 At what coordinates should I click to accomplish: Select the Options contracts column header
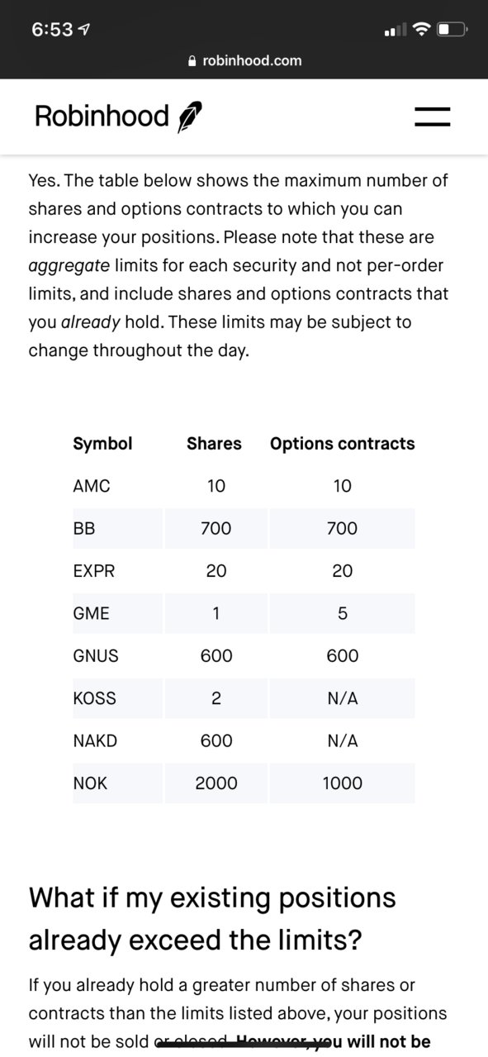tap(342, 444)
